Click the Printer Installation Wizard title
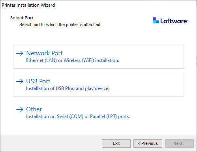197x152 pixels. (x=28, y=5)
